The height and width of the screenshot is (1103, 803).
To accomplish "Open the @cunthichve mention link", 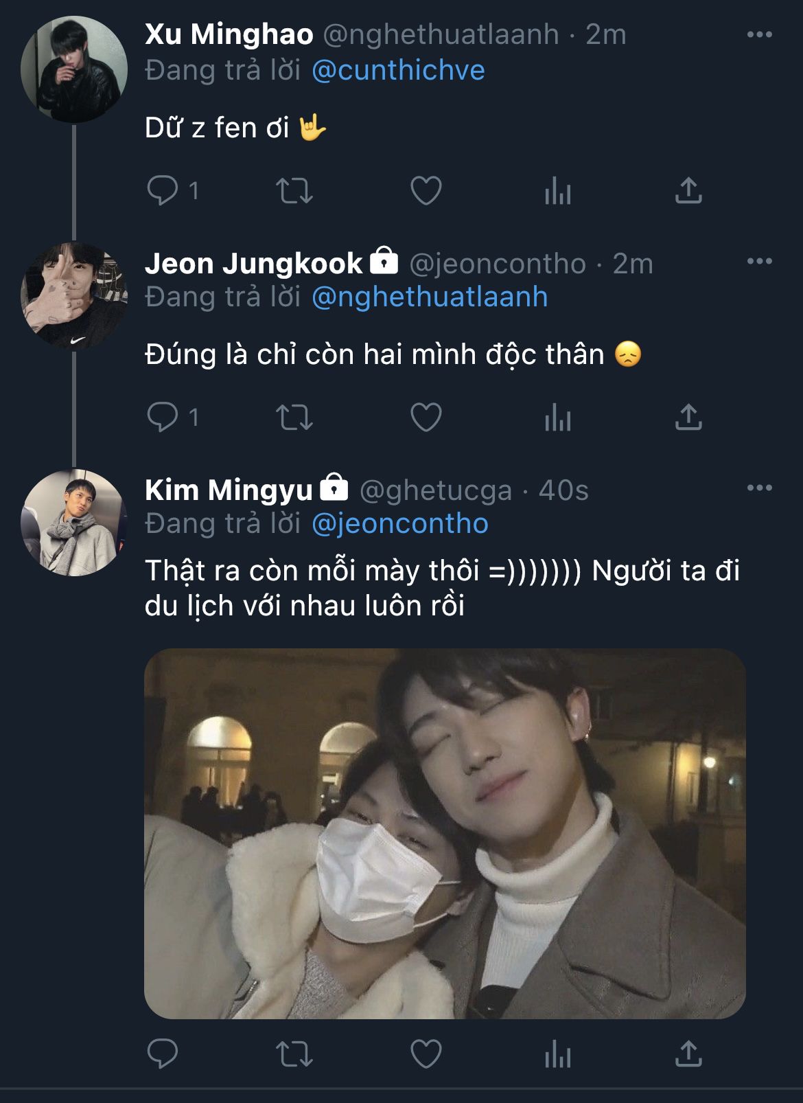I will pos(398,71).
